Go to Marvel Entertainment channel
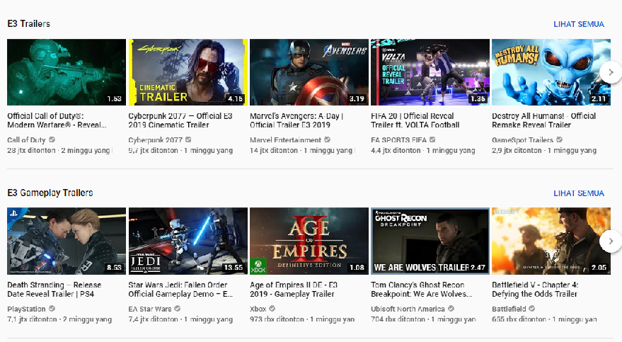This screenshot has width=622, height=342. click(286, 140)
